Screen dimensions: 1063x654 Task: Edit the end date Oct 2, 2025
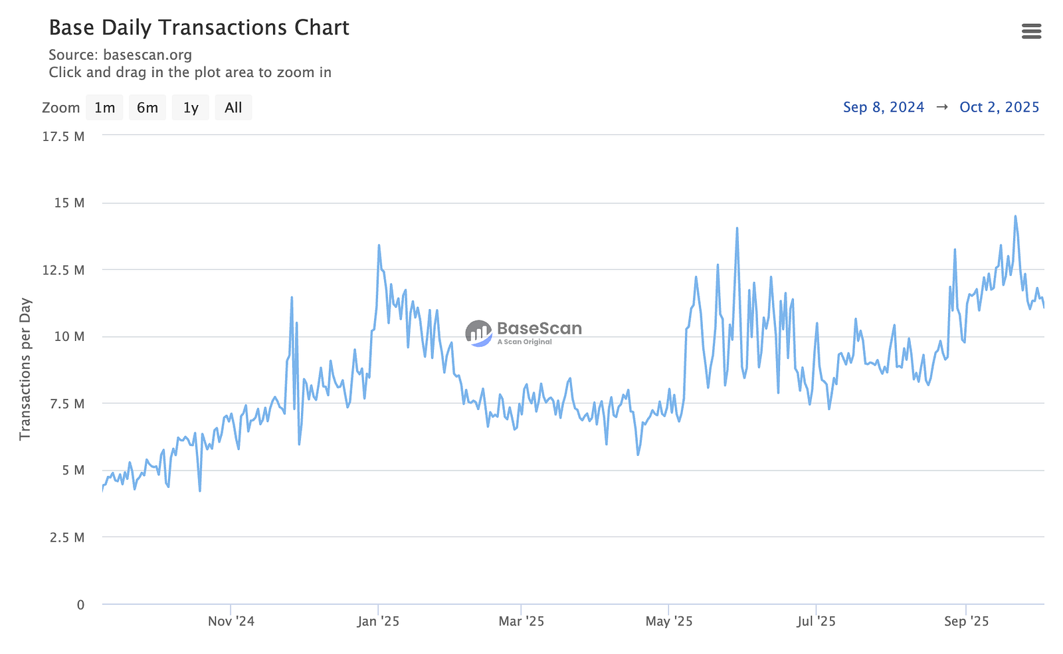(x=999, y=107)
